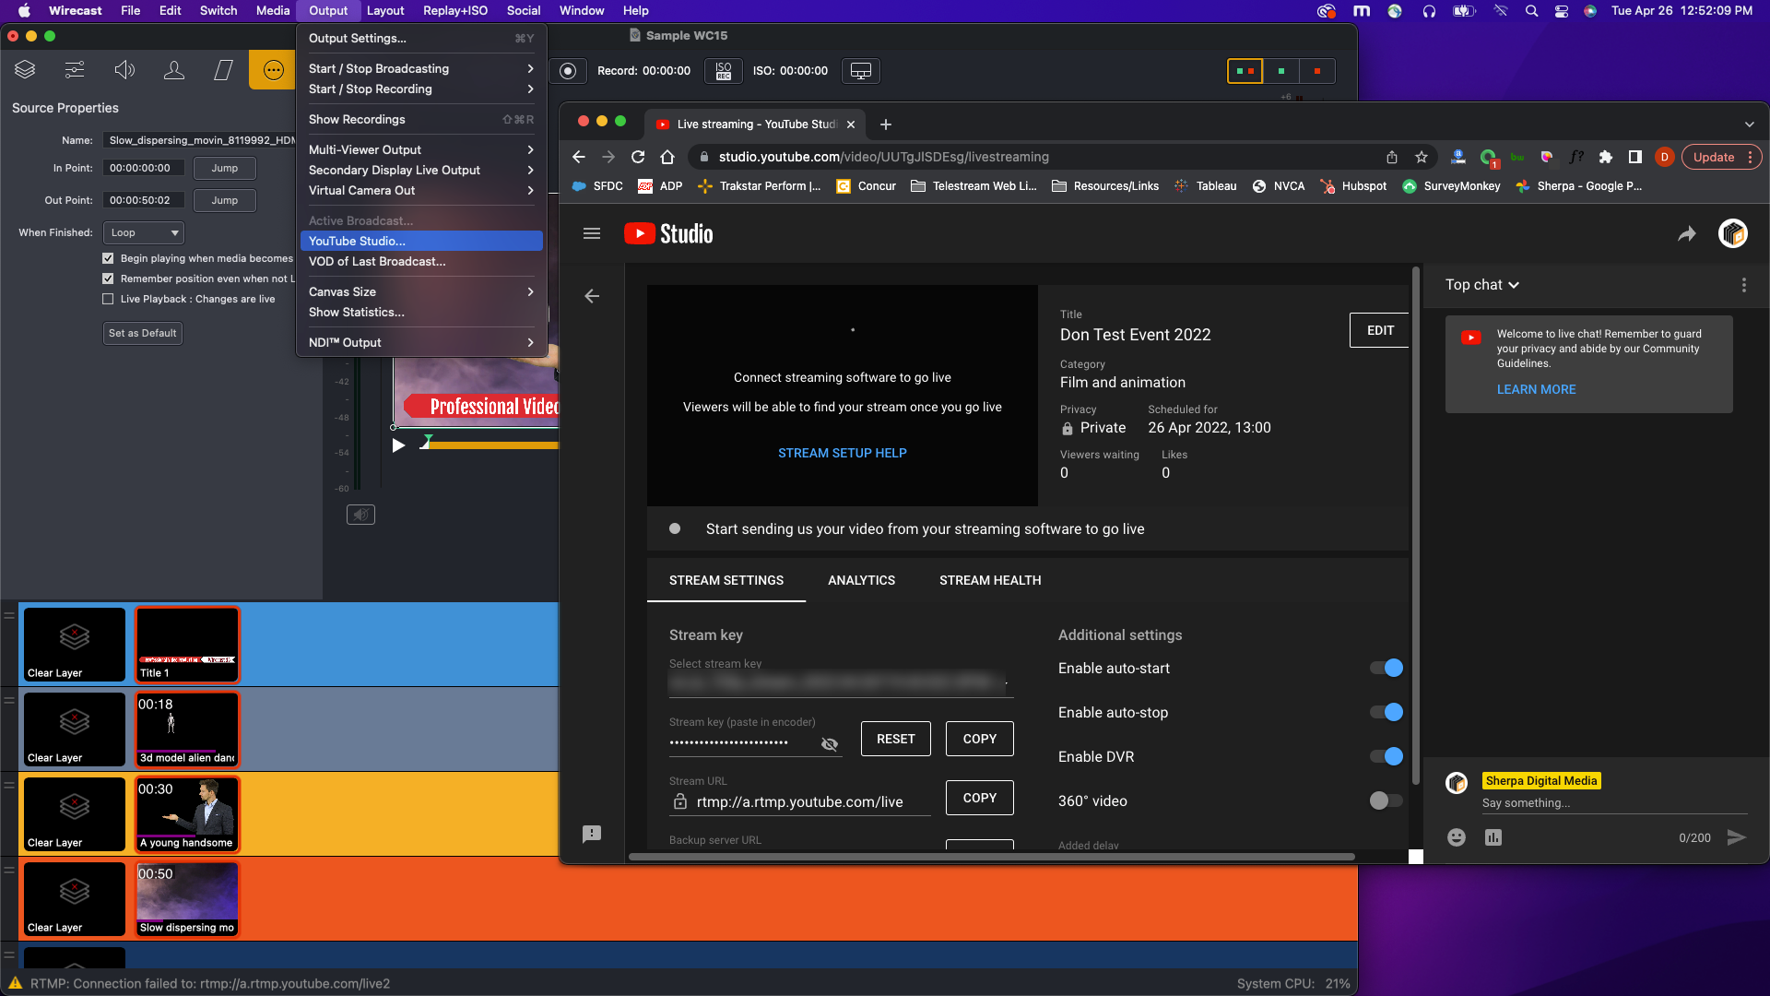Click the poll chart icon in chat
Image resolution: width=1770 pixels, height=996 pixels.
click(x=1493, y=837)
